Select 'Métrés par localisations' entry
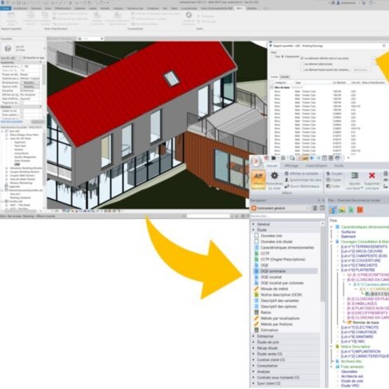389x389 pixels. pyautogui.click(x=280, y=318)
